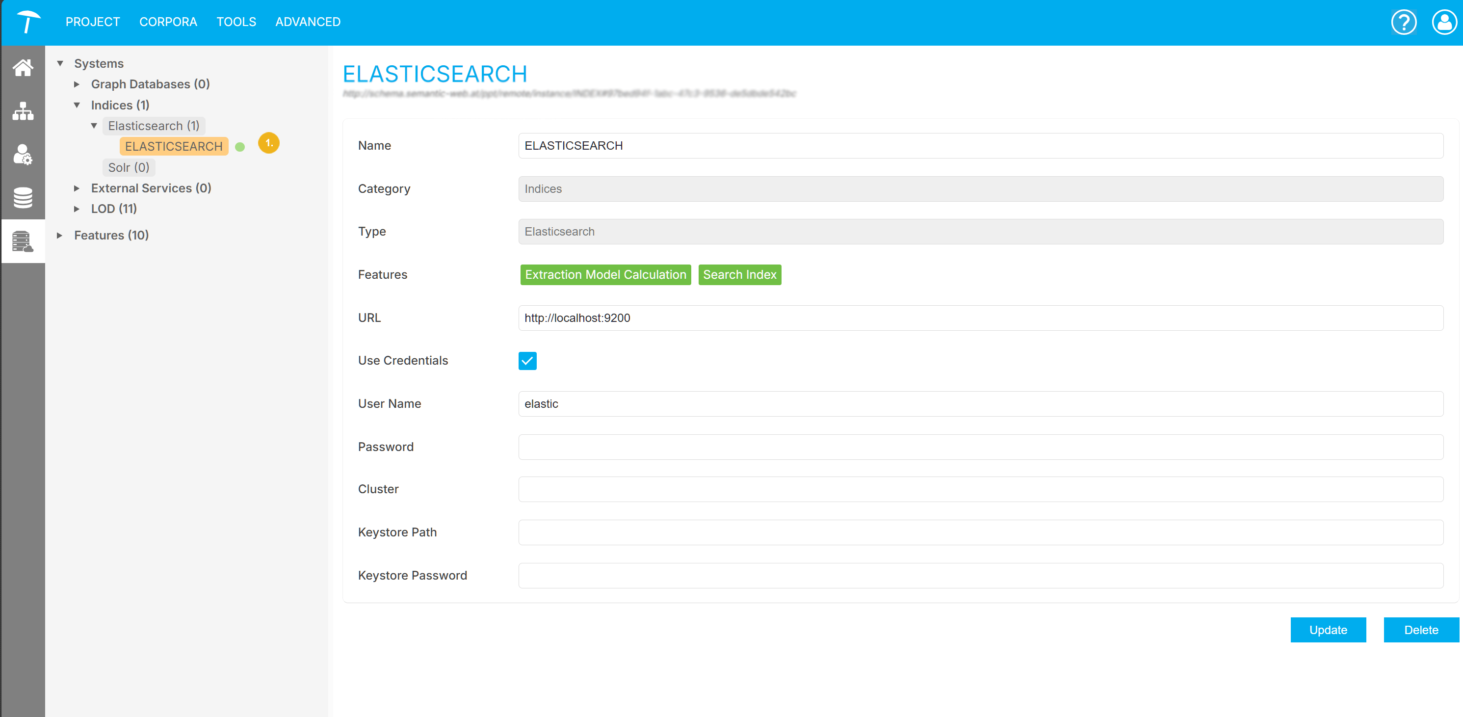Expand the LOD tree section

tap(77, 209)
